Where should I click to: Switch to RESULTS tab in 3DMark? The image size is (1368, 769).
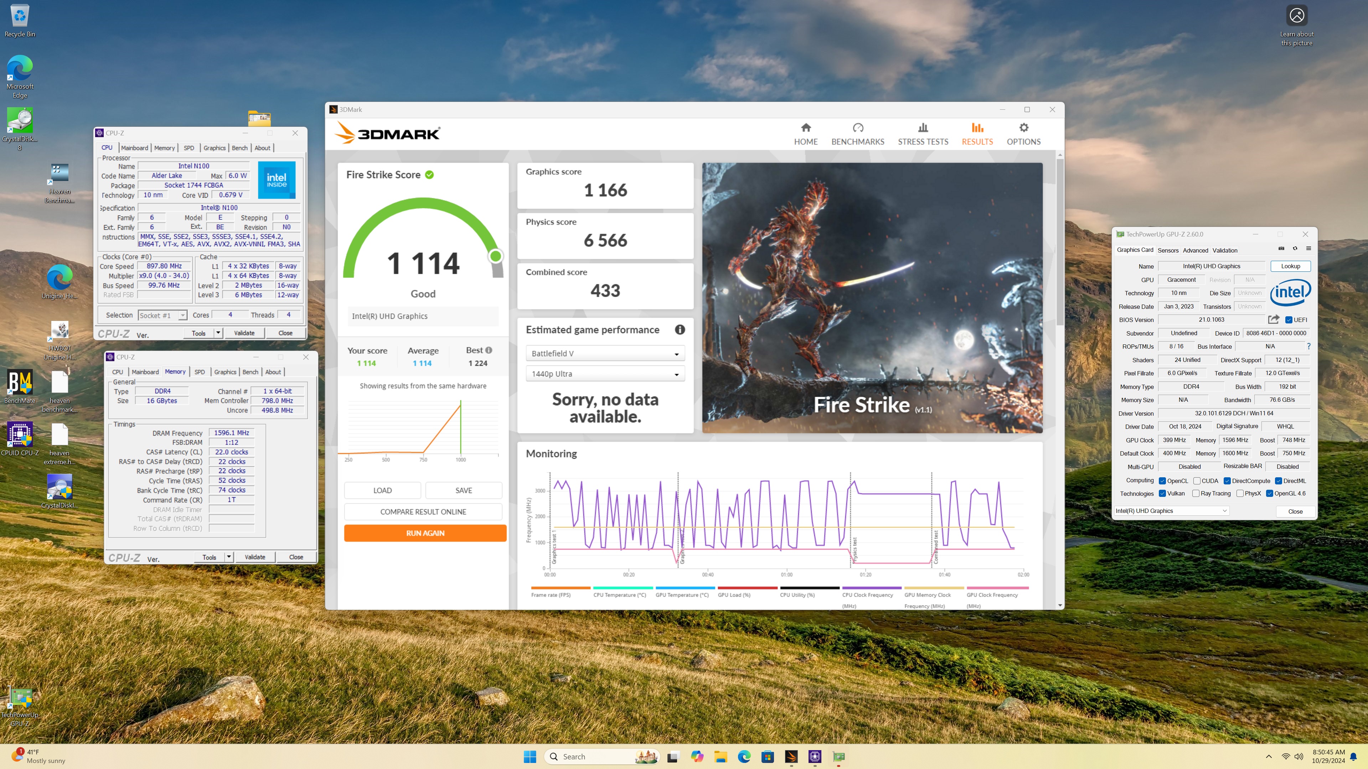coord(977,134)
